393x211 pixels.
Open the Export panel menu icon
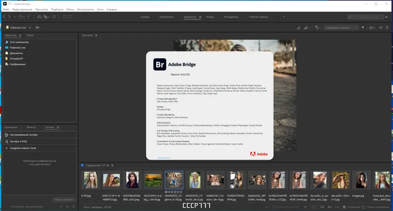point(58,128)
